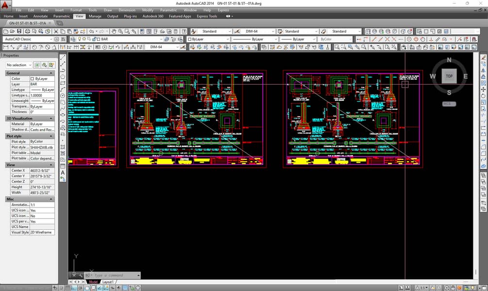Open the BAR layer dropdown

tap(161, 39)
